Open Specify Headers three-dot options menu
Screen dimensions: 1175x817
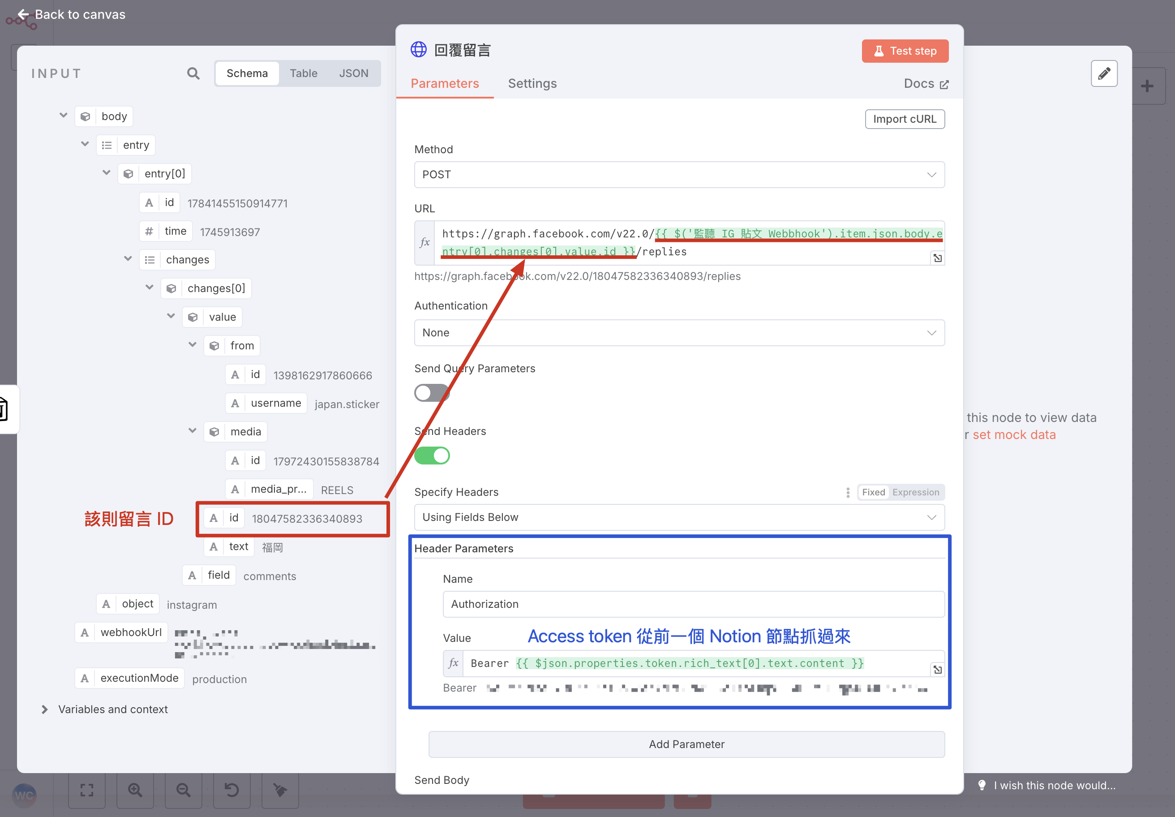pos(848,492)
